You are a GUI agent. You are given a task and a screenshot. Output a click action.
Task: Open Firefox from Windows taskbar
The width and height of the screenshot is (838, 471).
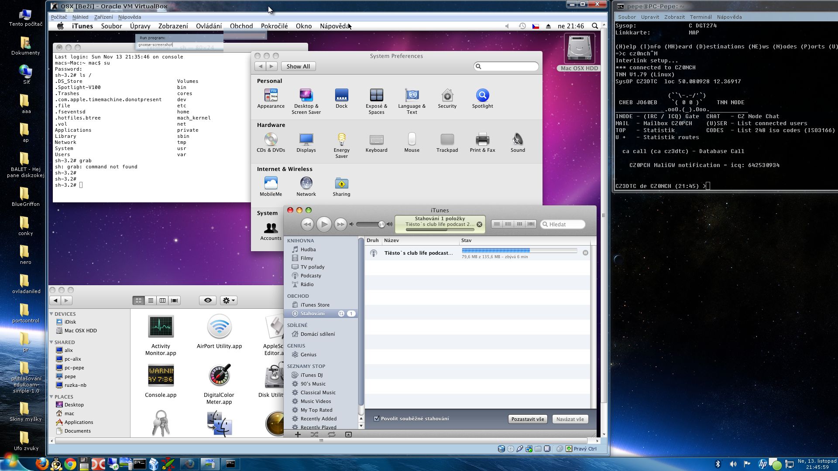pos(42,464)
